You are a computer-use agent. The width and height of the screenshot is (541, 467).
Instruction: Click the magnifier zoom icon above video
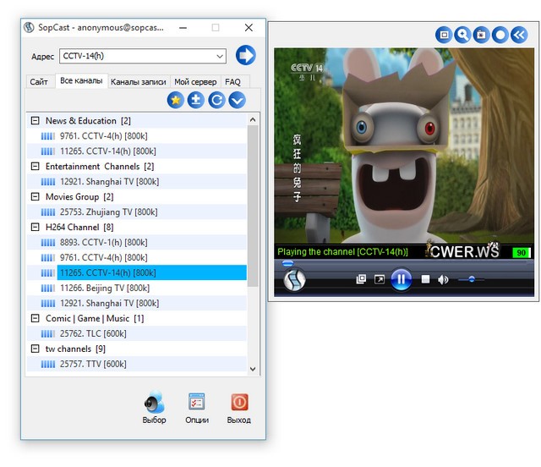pos(462,35)
